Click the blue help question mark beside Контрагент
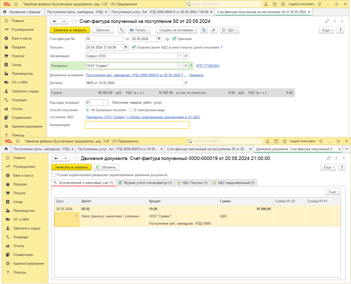This screenshot has height=284, width=351. click(191, 66)
